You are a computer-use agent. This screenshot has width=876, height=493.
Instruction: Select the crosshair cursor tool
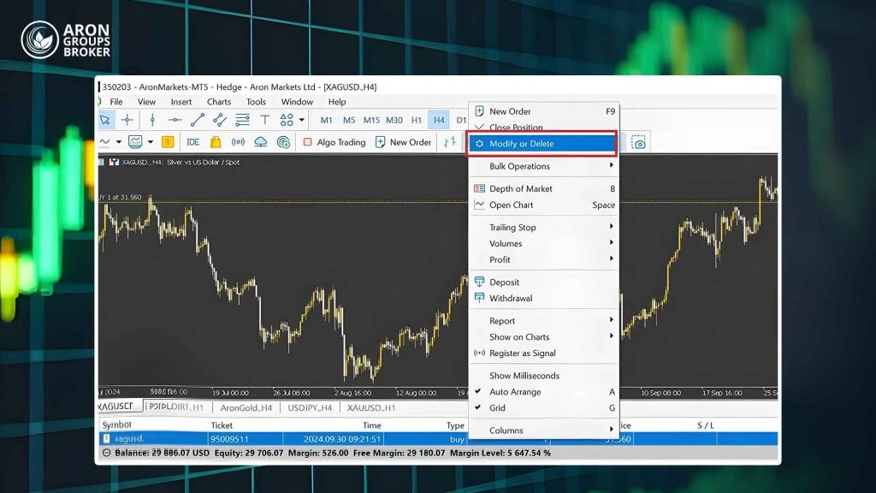pyautogui.click(x=127, y=120)
